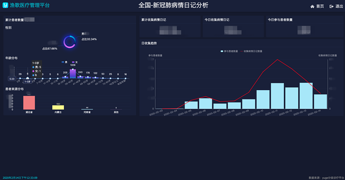
Task: Click the 占比32.34% male percentage label
Action: click(x=89, y=39)
